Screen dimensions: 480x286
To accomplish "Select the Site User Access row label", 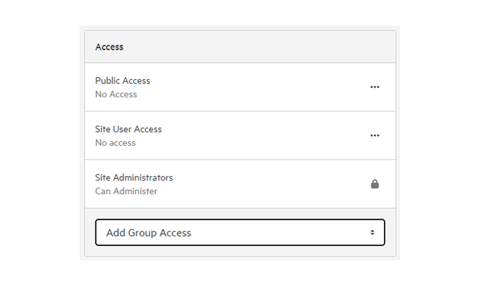I will point(128,129).
